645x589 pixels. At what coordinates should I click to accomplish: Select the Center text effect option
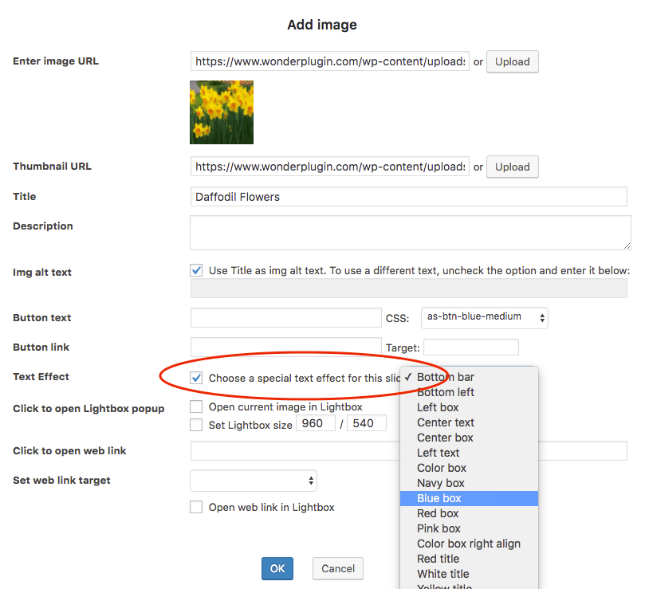tap(445, 422)
